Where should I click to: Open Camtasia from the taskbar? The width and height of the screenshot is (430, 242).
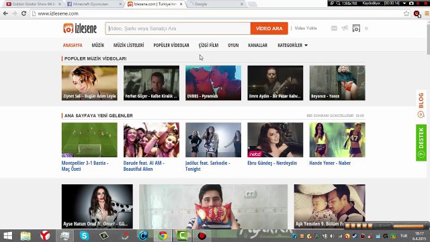(x=182, y=236)
